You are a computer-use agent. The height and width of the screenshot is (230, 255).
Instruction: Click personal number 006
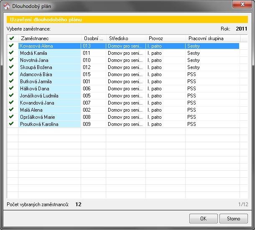click(x=87, y=89)
